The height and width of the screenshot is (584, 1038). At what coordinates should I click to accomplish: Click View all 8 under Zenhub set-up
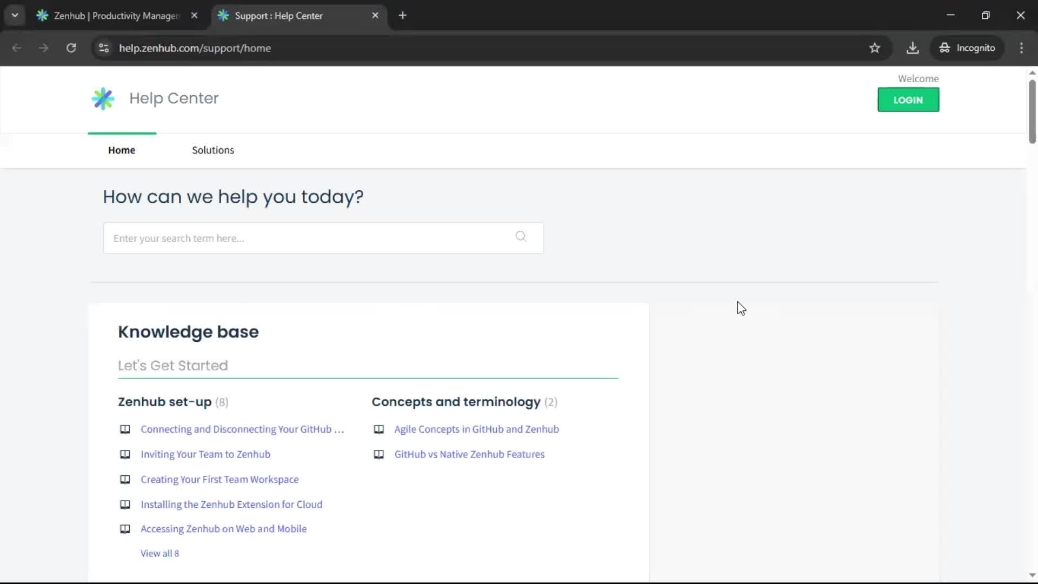point(159,553)
